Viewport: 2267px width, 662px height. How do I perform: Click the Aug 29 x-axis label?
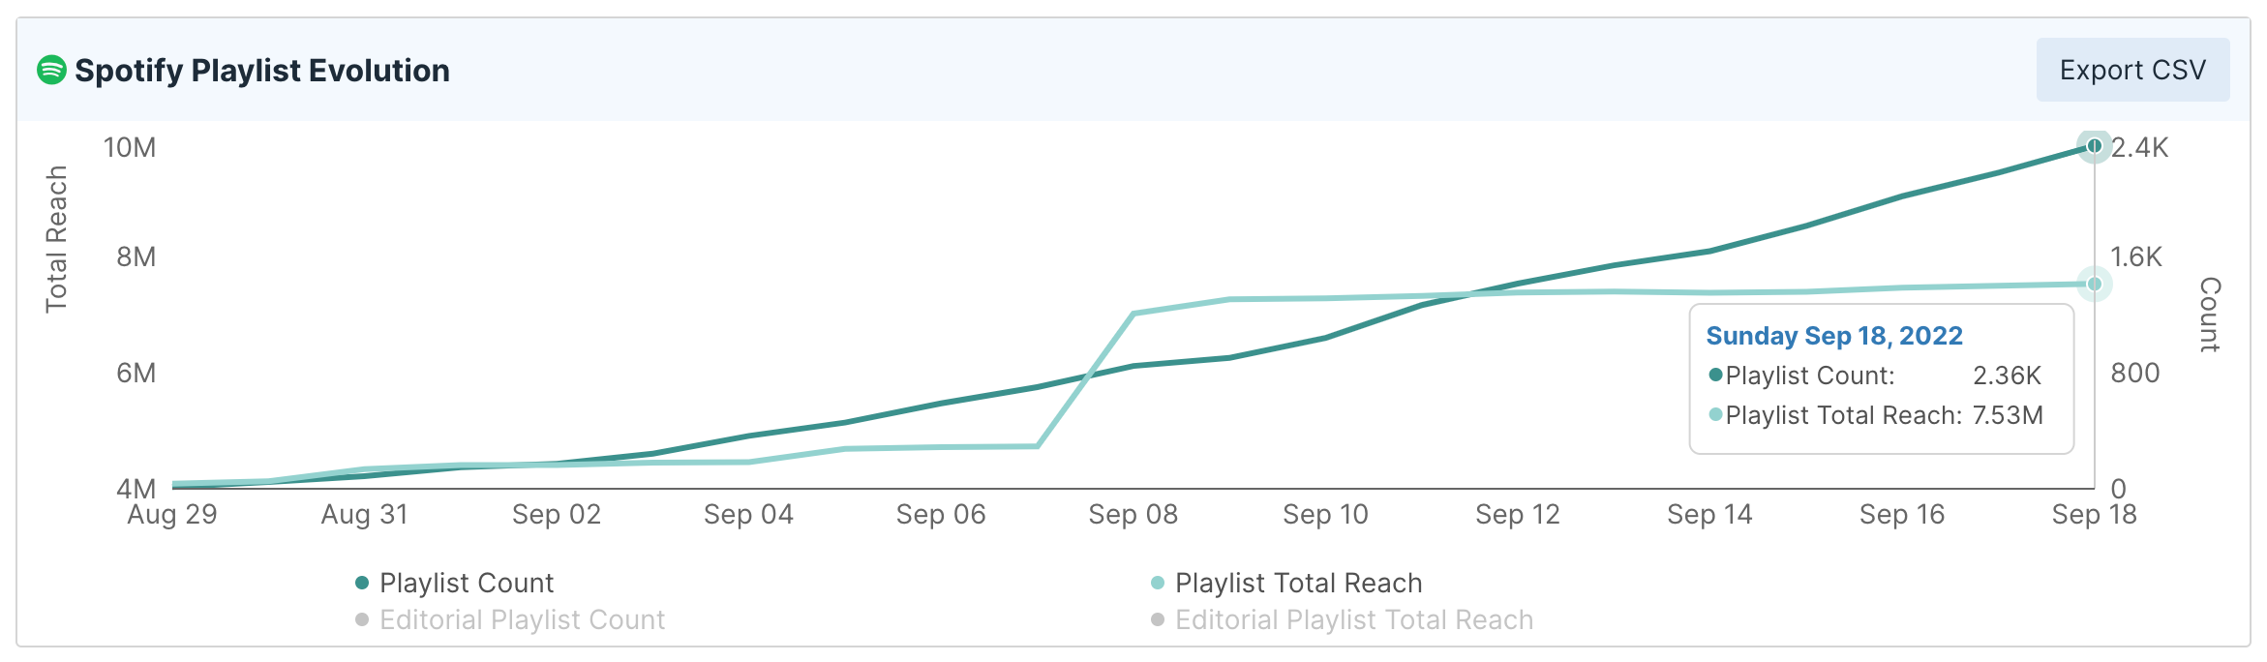pyautogui.click(x=172, y=515)
